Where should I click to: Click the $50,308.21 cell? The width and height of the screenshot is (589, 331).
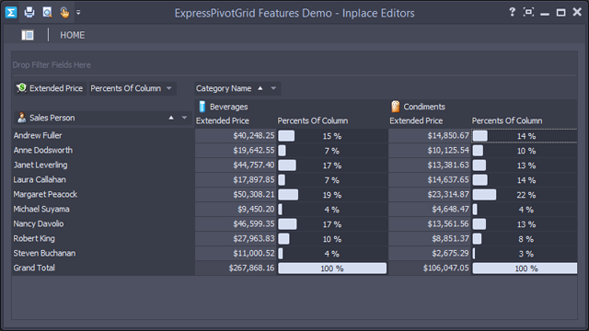point(236,194)
